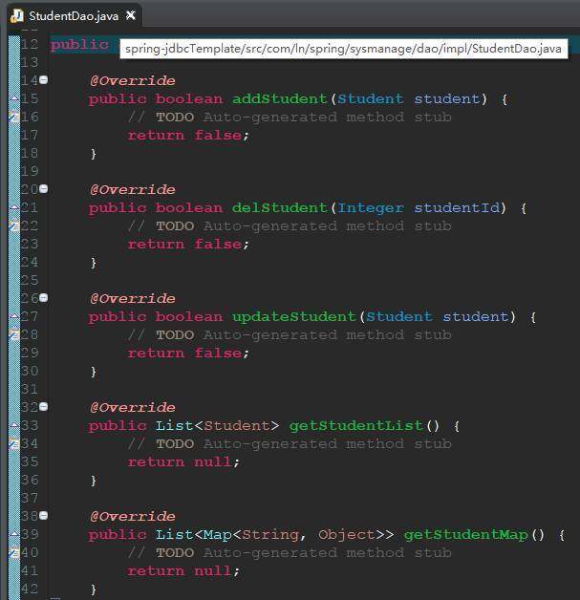580x600 pixels.
Task: Collapse the updateStudent method at line 26
Action: pyautogui.click(x=44, y=298)
